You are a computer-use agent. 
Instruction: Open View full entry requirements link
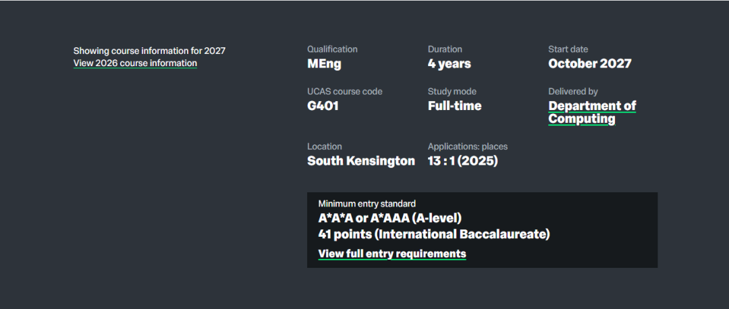[x=391, y=254]
